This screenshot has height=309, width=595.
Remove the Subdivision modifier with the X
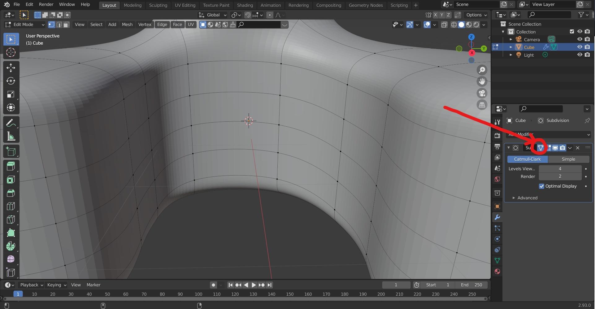pos(578,148)
